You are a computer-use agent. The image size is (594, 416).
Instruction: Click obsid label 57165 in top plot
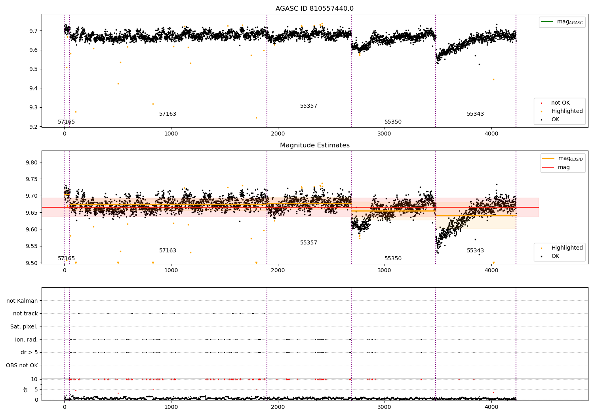click(x=66, y=122)
